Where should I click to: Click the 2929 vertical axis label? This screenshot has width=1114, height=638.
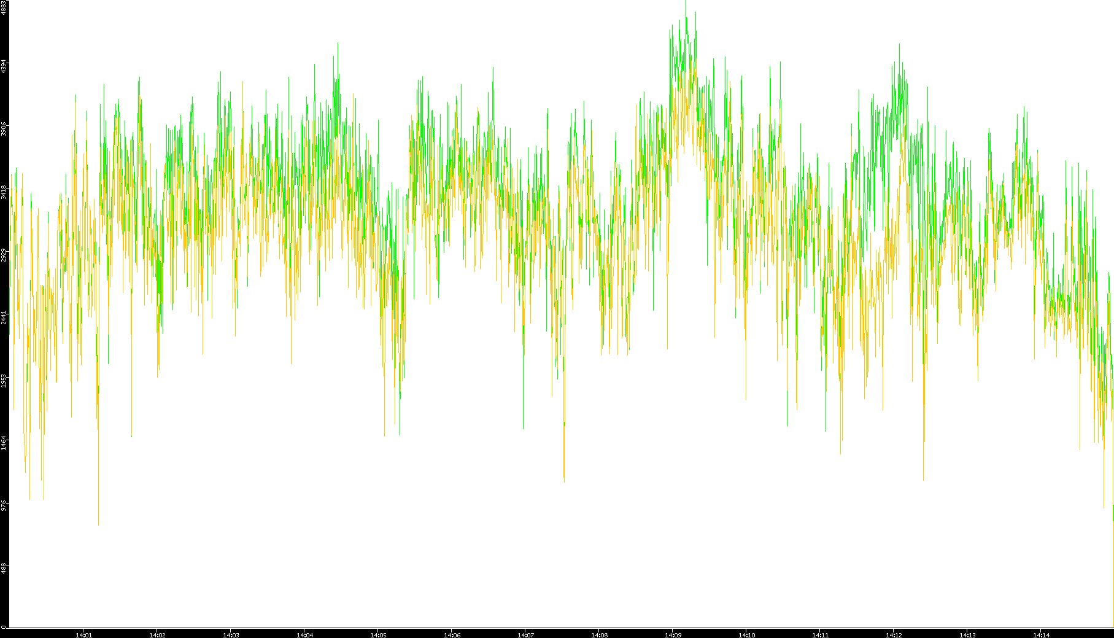4,255
